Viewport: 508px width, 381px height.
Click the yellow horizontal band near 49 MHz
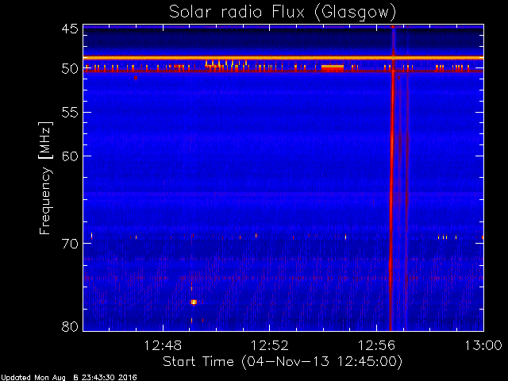pos(283,58)
